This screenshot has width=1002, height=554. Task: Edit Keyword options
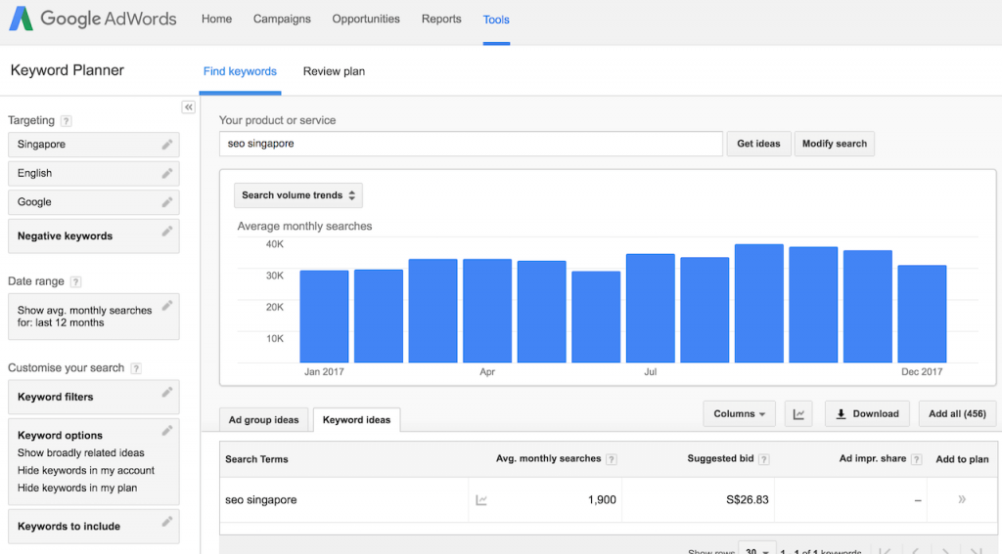tap(166, 431)
